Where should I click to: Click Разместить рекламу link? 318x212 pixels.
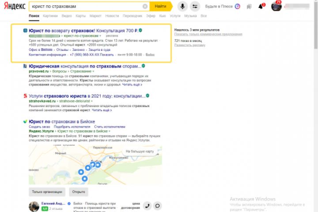190,45
